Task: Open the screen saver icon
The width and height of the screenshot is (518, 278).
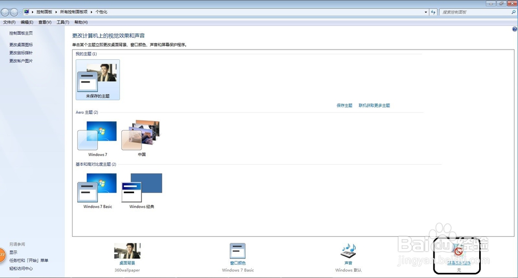Action: point(458,251)
